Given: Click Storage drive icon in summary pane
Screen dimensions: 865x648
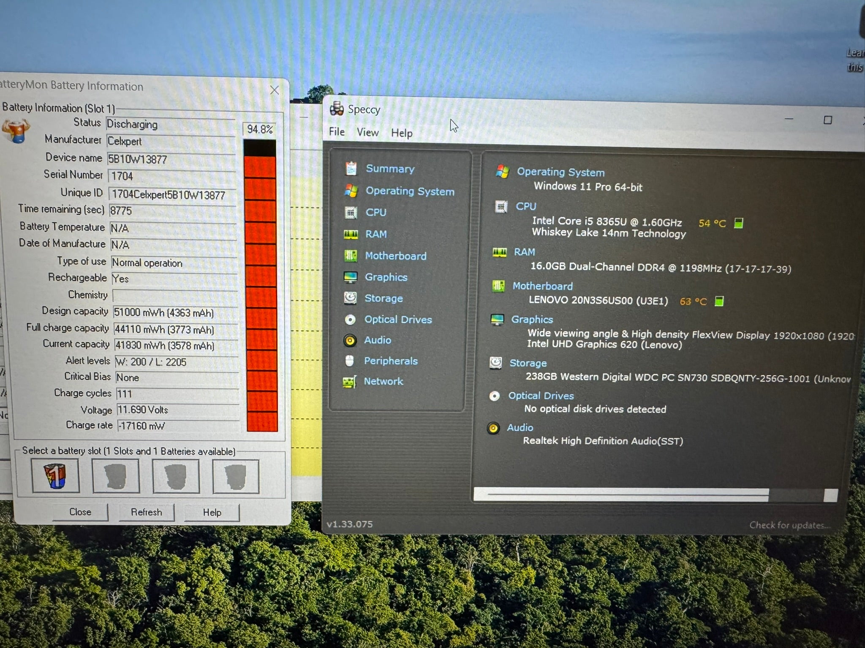Looking at the screenshot, I should (x=496, y=363).
